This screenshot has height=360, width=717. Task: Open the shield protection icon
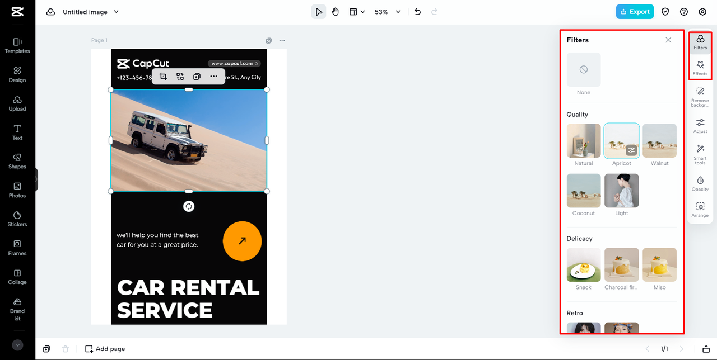(665, 12)
